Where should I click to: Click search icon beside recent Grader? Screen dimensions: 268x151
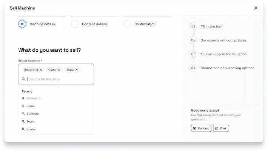coord(23,129)
